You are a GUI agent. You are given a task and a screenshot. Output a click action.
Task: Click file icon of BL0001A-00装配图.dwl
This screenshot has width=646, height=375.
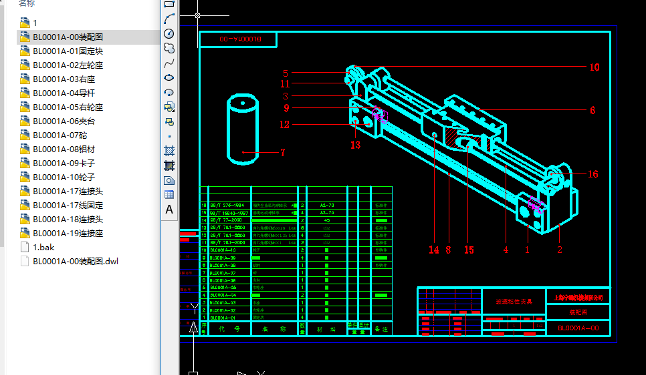point(25,261)
